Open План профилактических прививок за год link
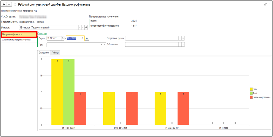Image resolution: width=273 pixels, height=137 pixels. 19,11
